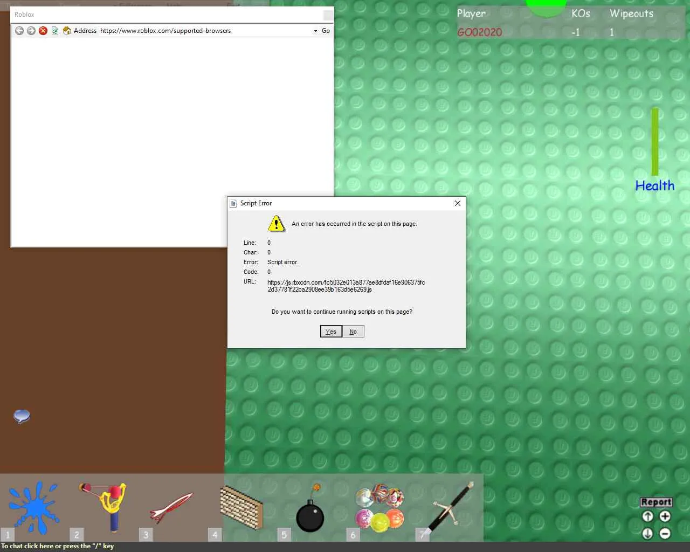Click the browser Back arrow button
This screenshot has height=552, width=690.
19,31
